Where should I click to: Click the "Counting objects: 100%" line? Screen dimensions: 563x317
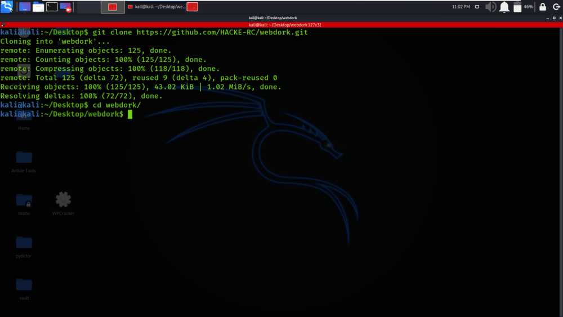click(104, 60)
